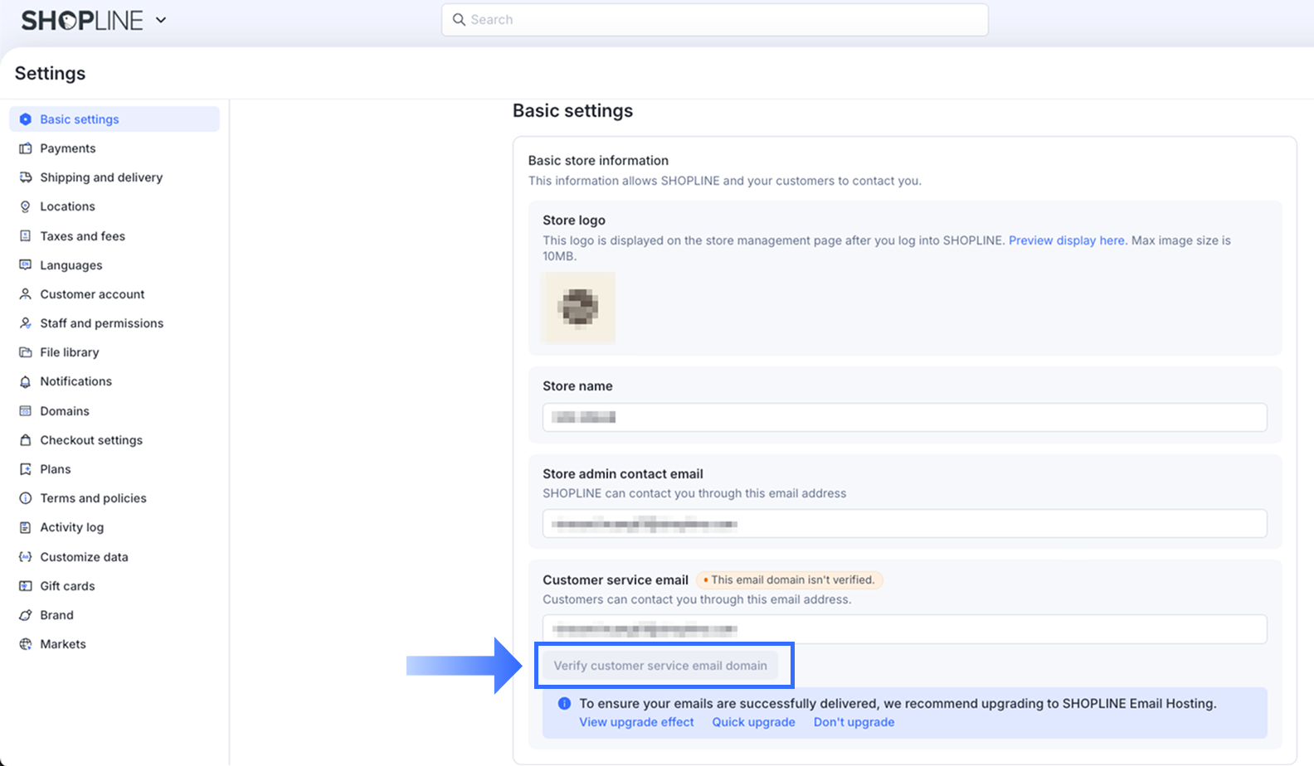Click the Quick upgrade link
1314x766 pixels.
coord(753,722)
